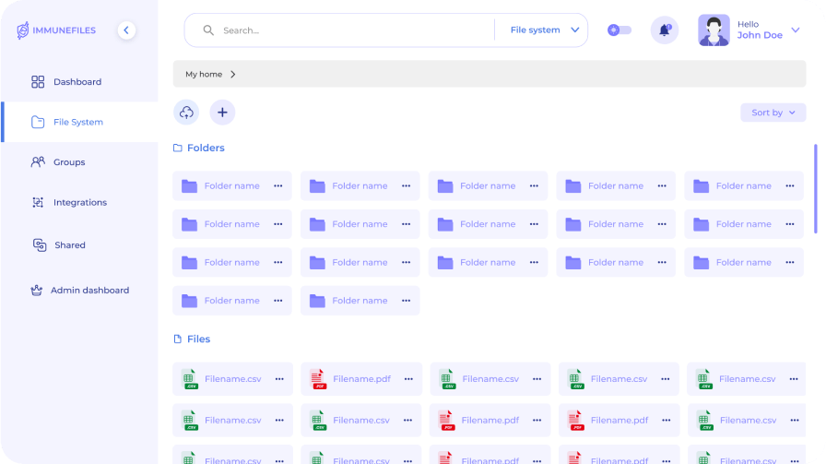Click the vertical scrollbar on the right

click(x=815, y=188)
